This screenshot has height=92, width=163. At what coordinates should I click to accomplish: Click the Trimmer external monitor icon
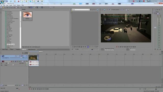[98, 10]
